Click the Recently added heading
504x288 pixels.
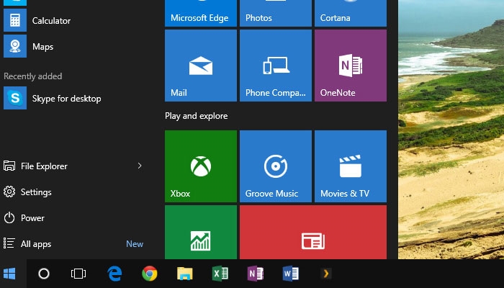pyautogui.click(x=33, y=76)
